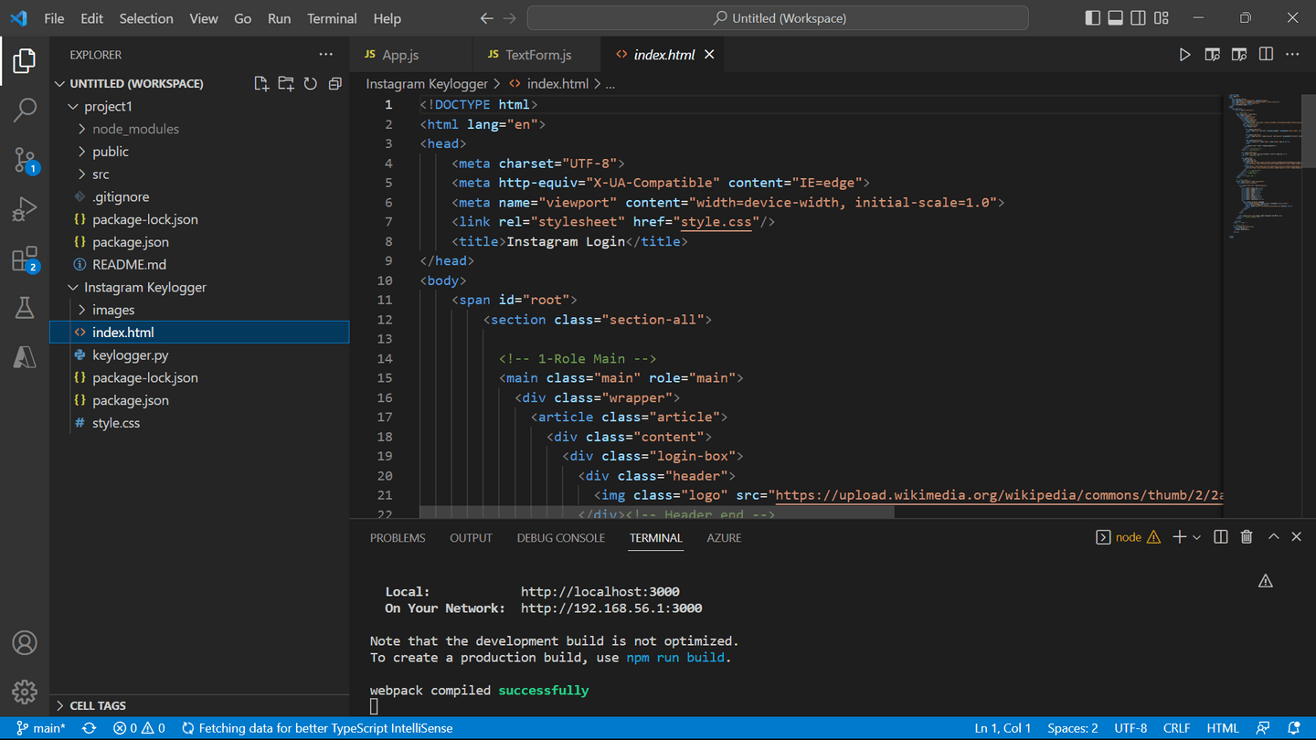Switch to the TextForm.js tab
This screenshot has width=1316, height=740.
click(x=537, y=55)
